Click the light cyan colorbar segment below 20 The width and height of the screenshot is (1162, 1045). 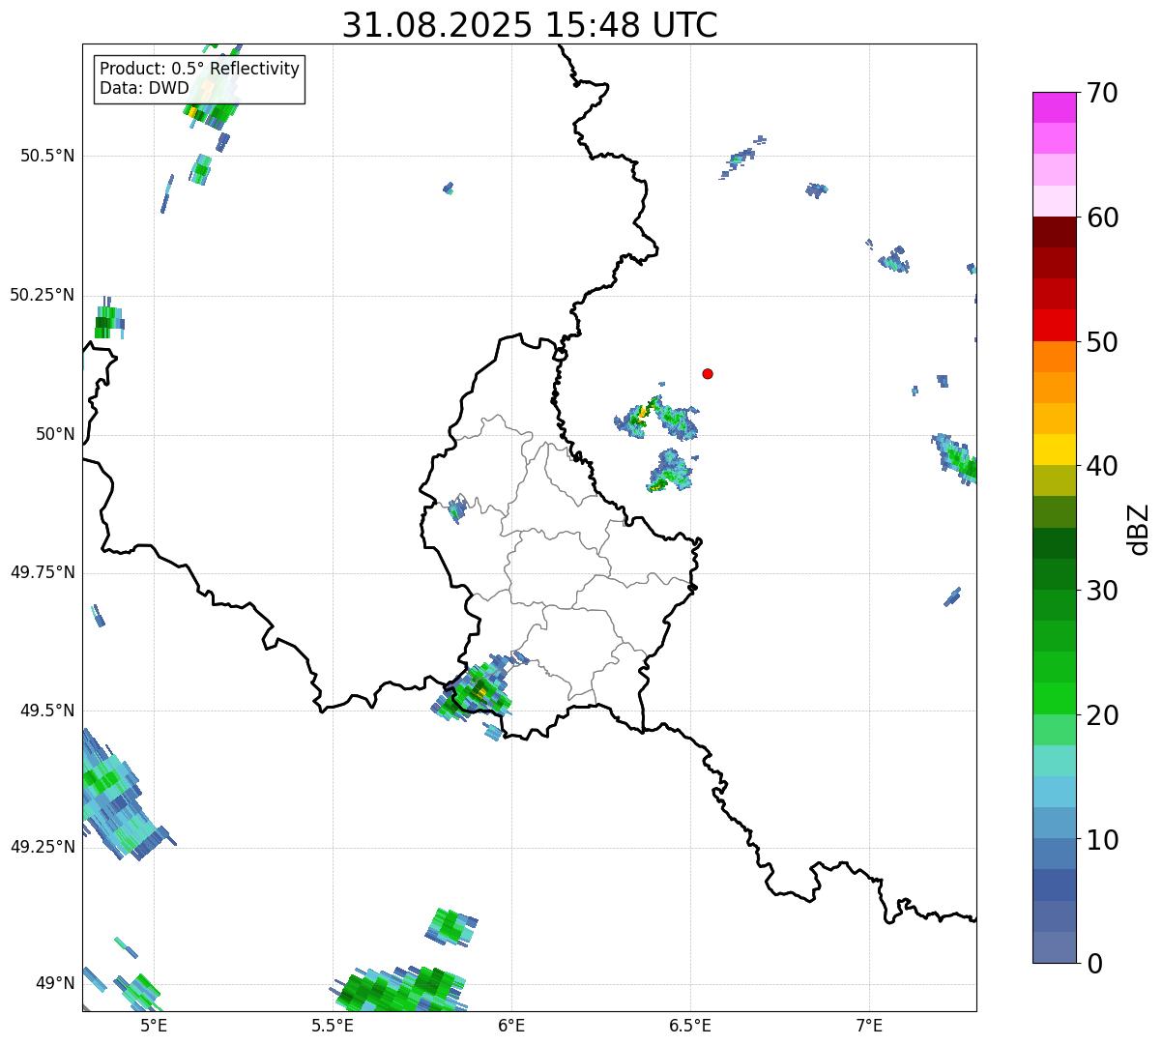[1055, 761]
